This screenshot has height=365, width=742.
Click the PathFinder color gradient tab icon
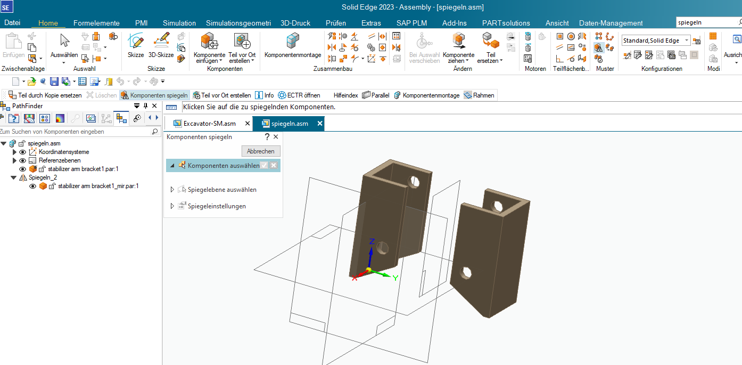pos(60,118)
